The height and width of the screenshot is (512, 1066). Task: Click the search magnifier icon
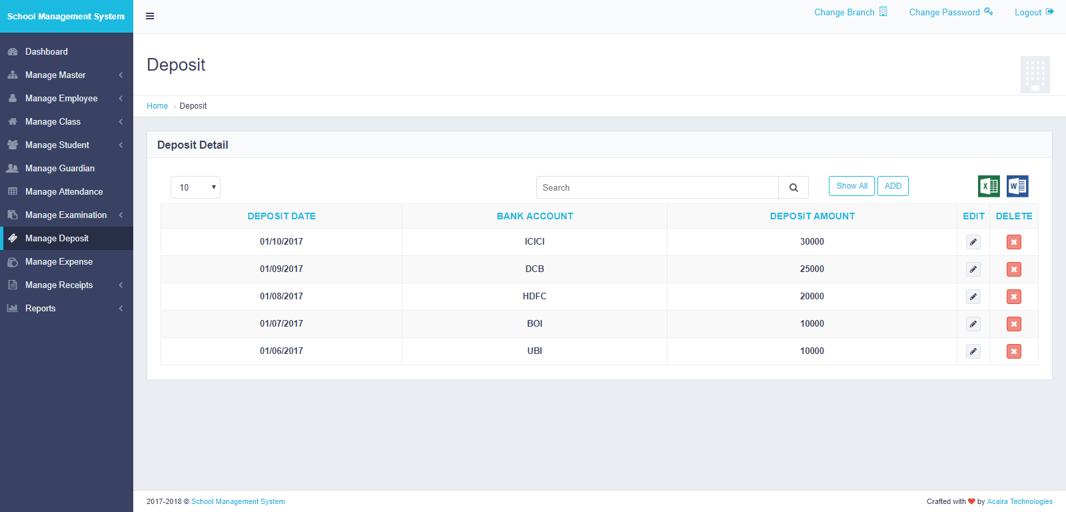tap(794, 188)
